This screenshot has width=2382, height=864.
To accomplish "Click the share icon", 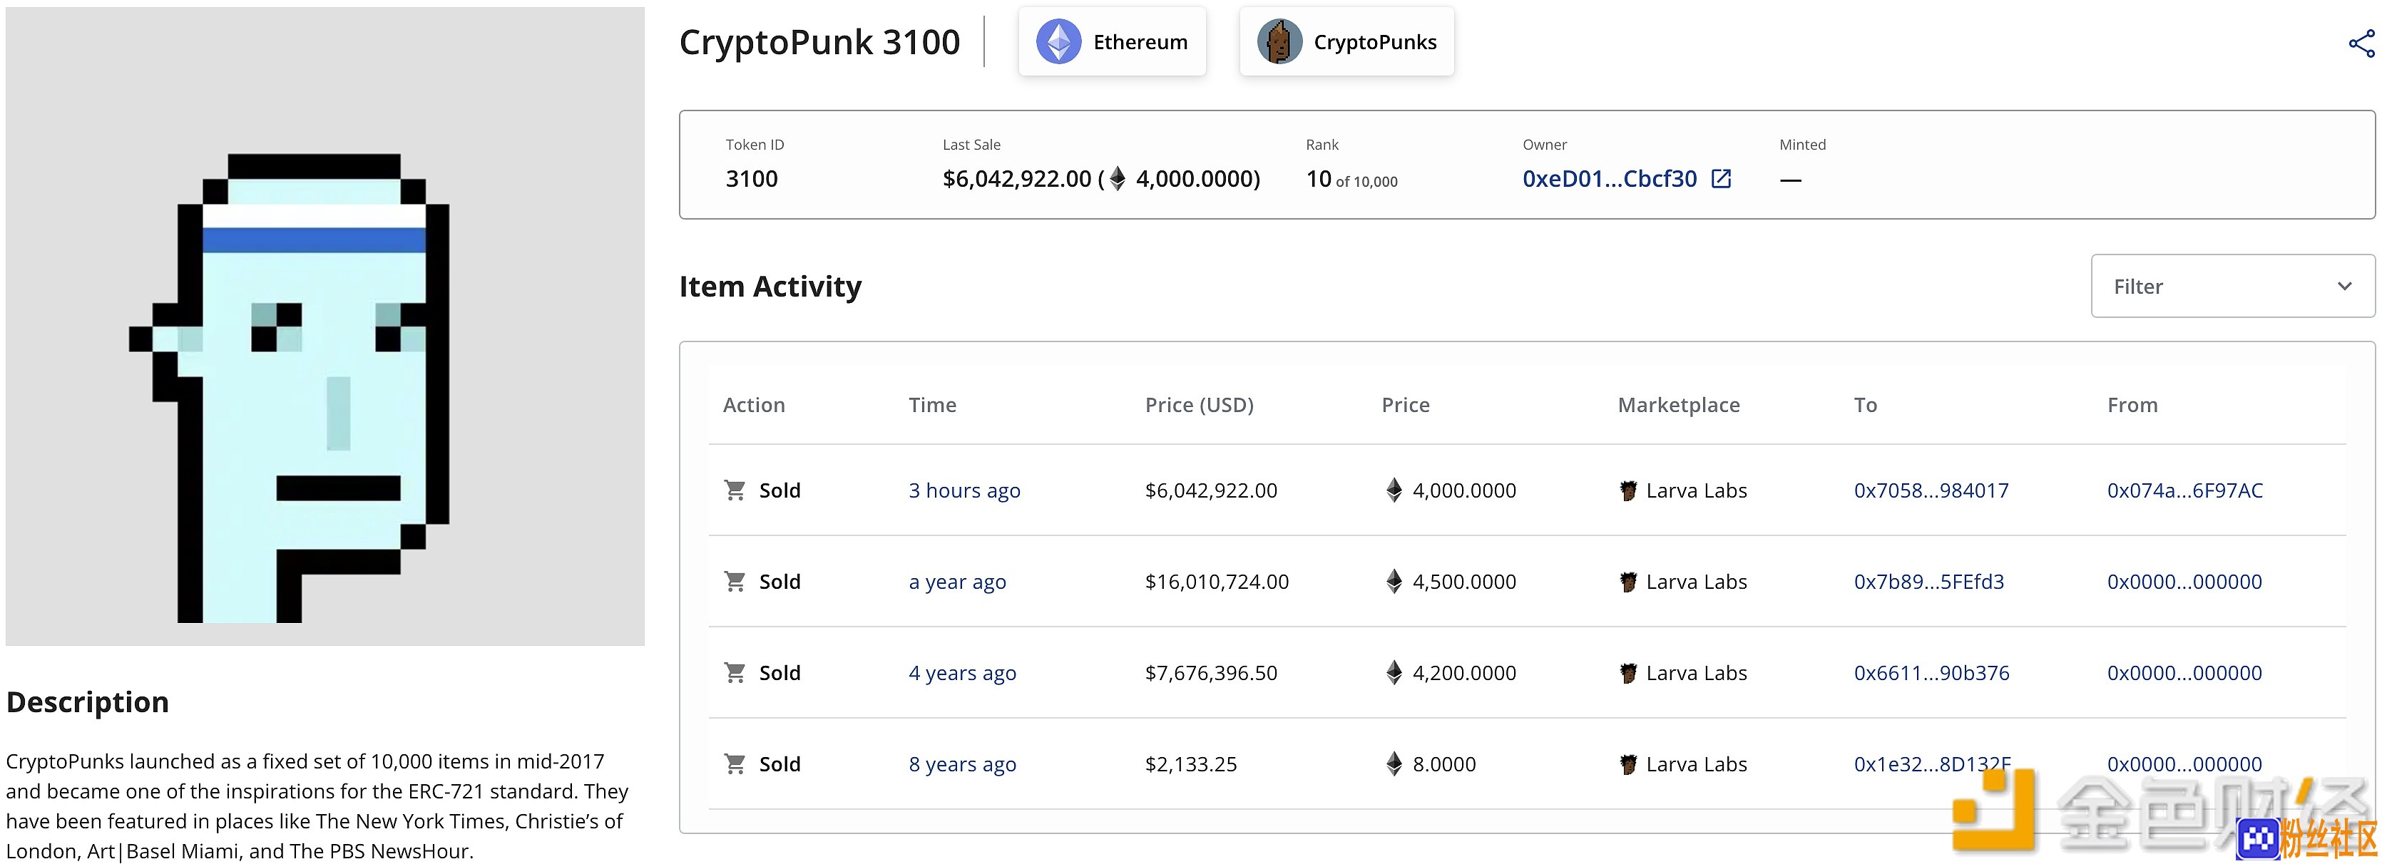I will tap(2361, 43).
